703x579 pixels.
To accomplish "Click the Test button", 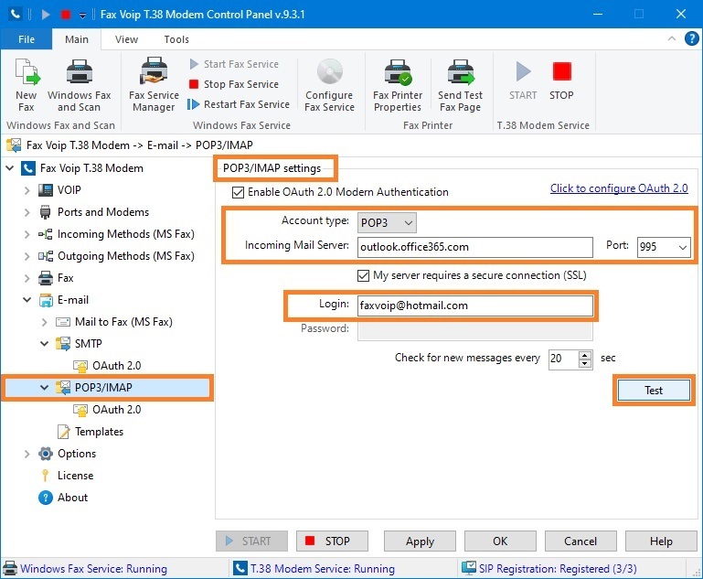I will pos(654,391).
